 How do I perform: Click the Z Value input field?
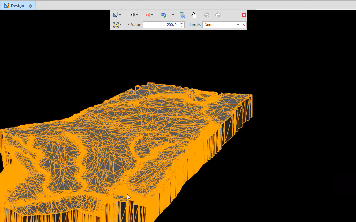click(x=161, y=25)
